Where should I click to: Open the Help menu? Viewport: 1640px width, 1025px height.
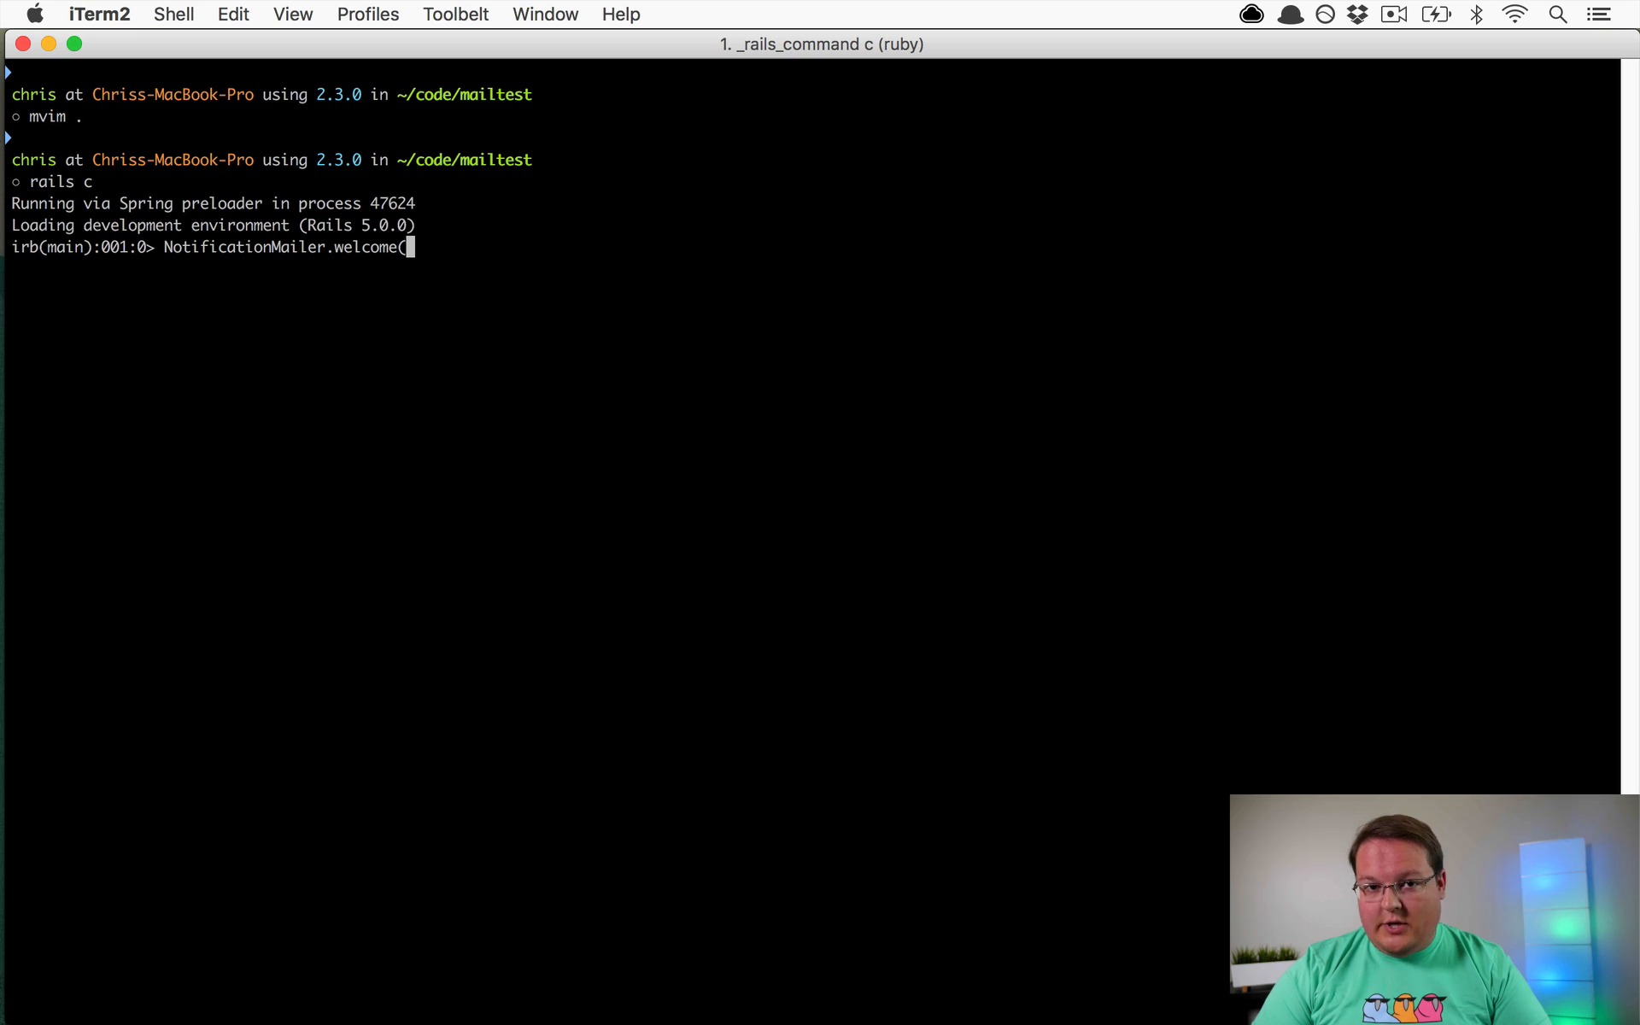click(621, 14)
